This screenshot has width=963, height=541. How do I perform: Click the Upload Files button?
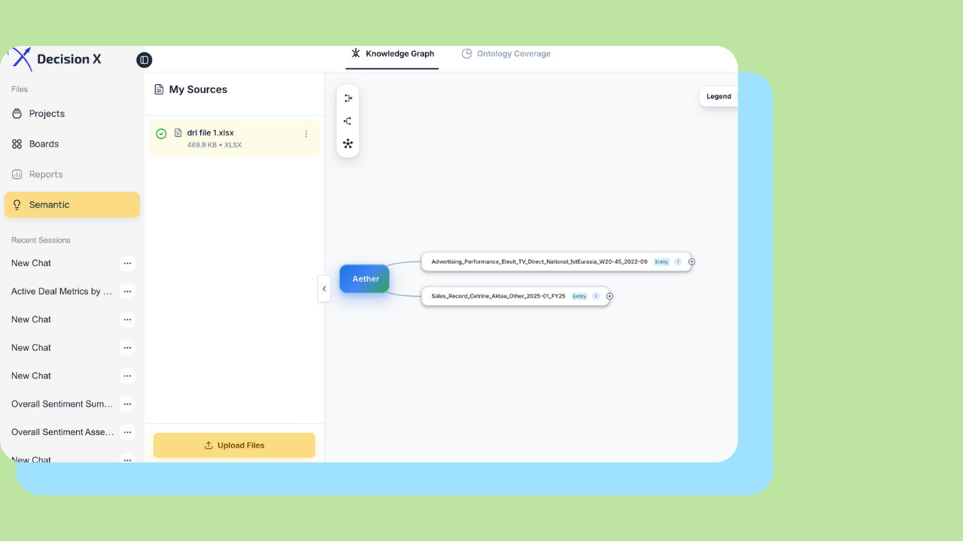234,445
